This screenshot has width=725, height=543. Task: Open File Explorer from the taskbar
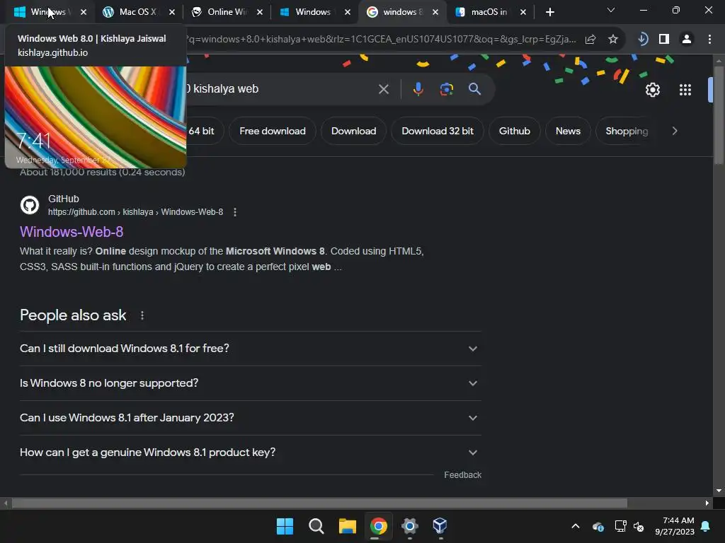pos(347,526)
